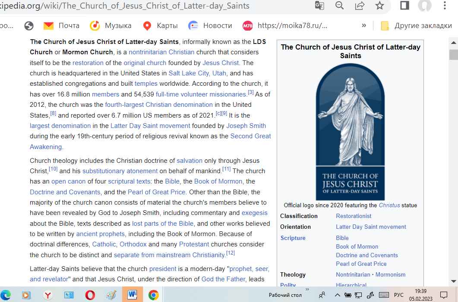Open the moika78.ru bookmark
458x302 pixels.
[285, 26]
